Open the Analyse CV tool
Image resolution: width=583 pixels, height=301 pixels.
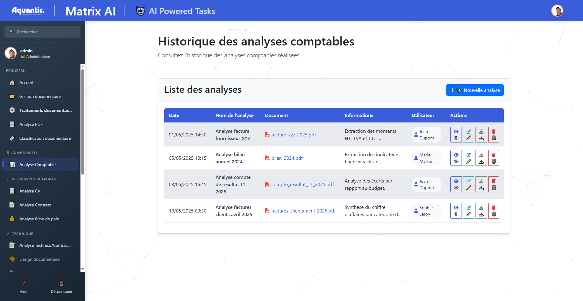click(30, 191)
